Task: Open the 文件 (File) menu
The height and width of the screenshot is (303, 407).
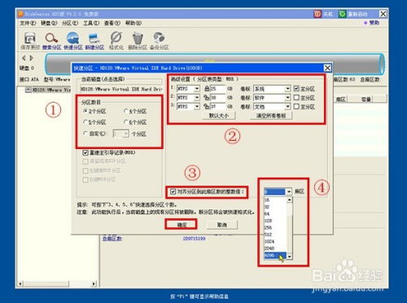Action: tap(28, 23)
